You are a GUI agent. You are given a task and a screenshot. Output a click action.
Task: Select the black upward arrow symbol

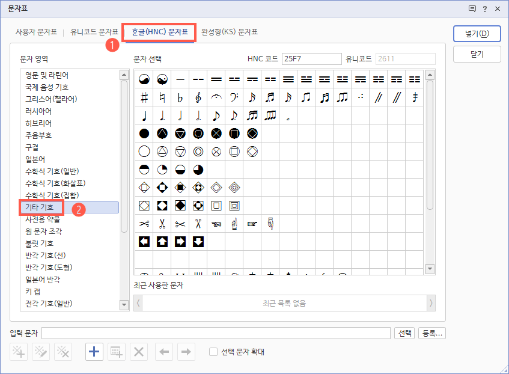point(162,242)
